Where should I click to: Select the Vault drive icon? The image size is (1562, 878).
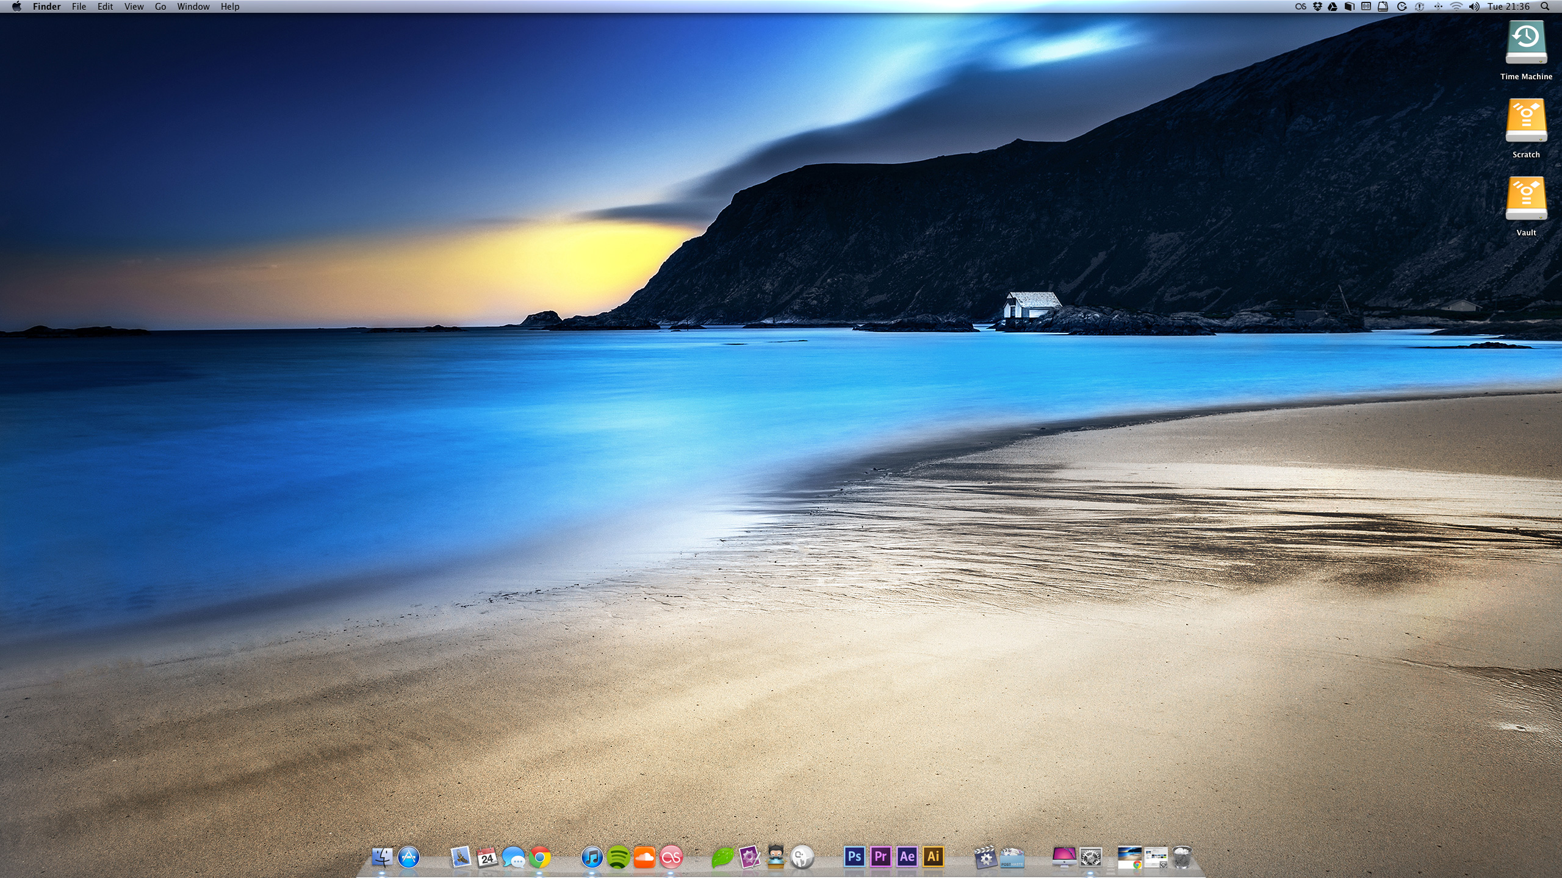point(1525,198)
